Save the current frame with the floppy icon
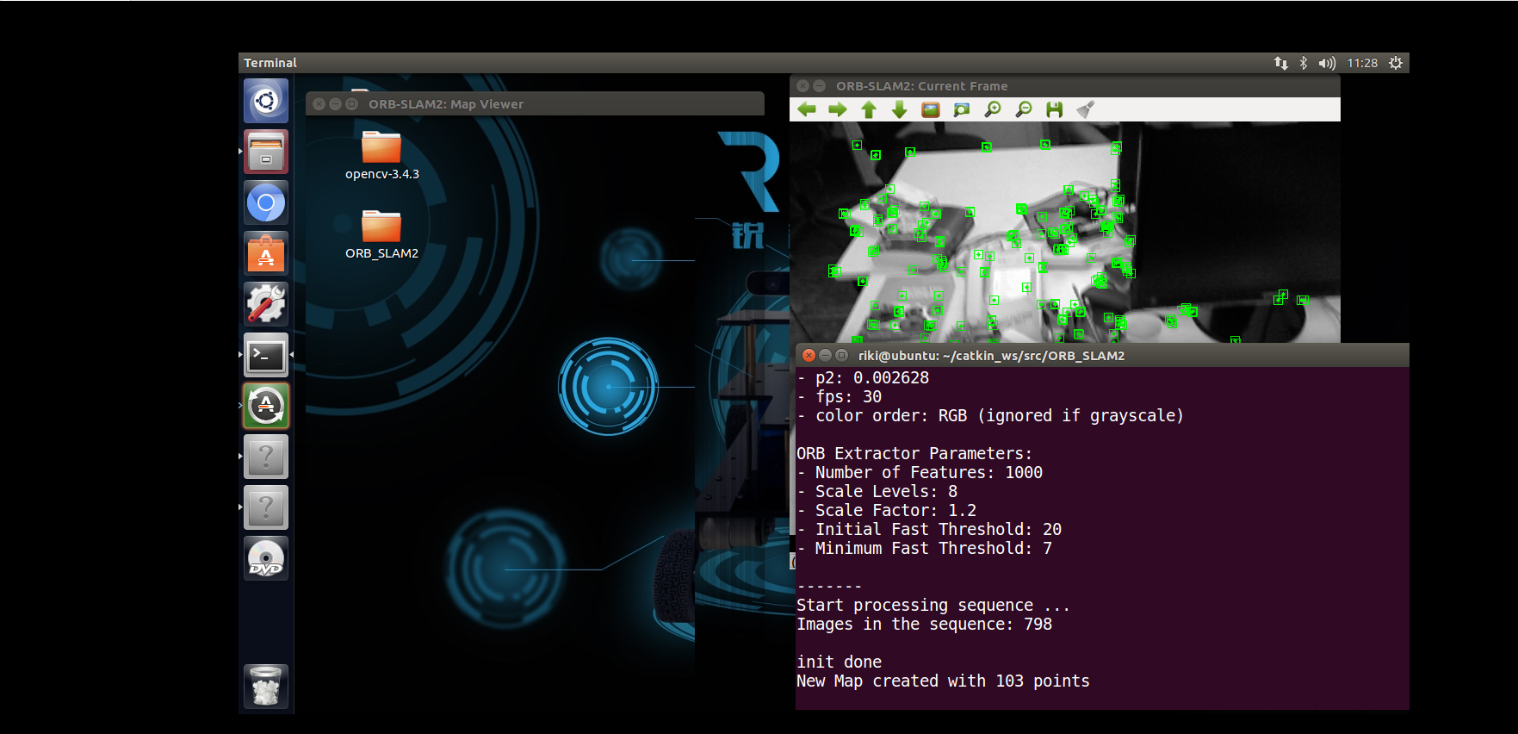Screen dimensions: 1518x734 [1055, 109]
